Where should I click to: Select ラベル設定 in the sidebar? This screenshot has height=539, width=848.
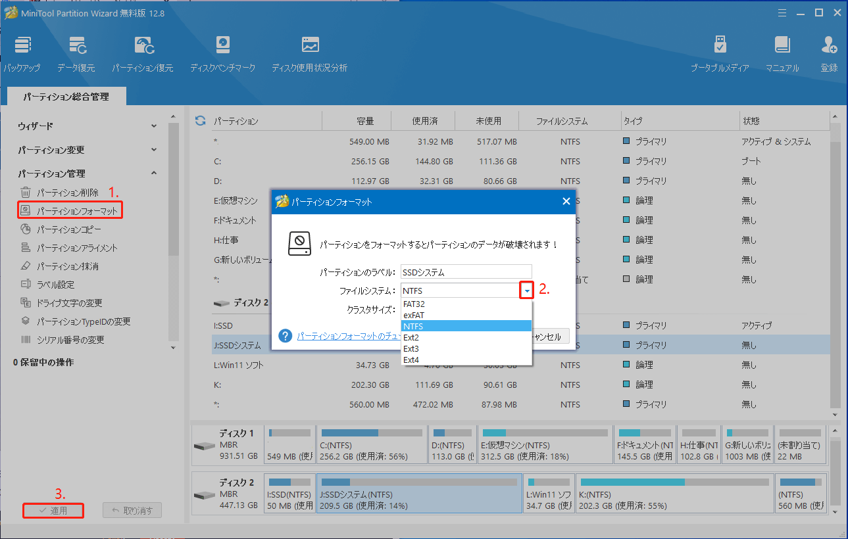[x=47, y=285]
